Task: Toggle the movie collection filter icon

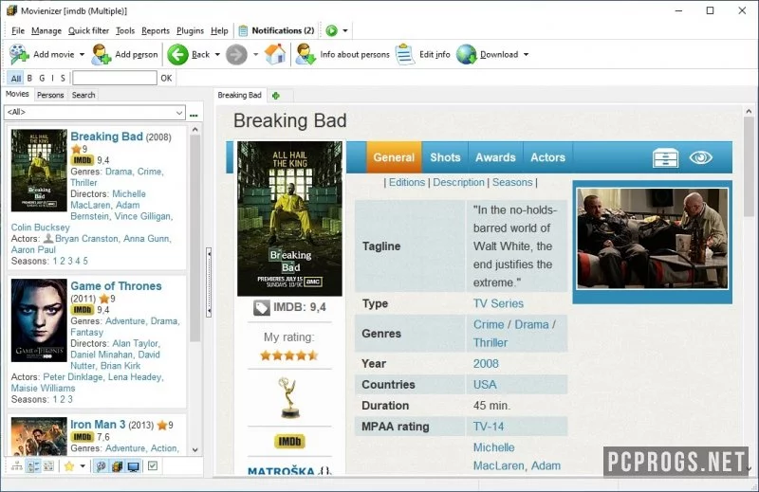Action: click(x=117, y=465)
